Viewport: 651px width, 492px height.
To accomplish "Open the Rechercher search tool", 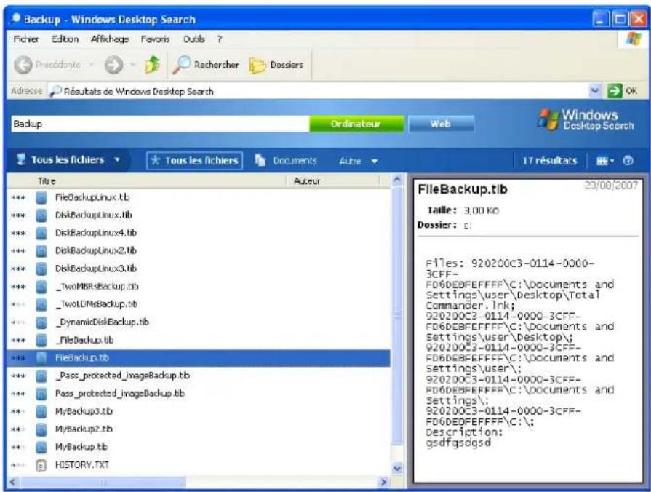I will point(206,65).
